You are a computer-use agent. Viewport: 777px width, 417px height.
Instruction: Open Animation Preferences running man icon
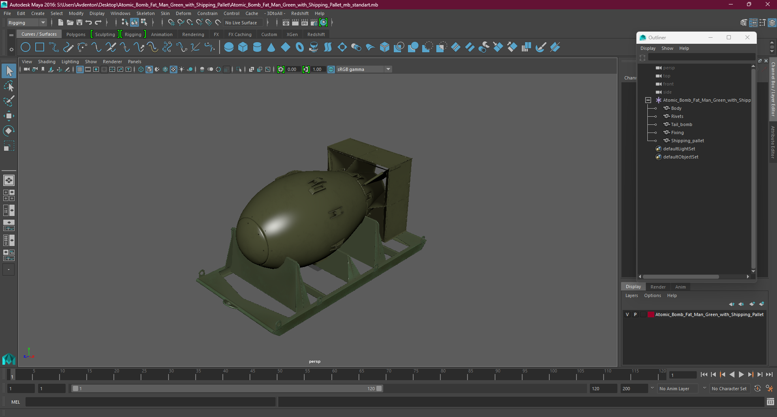[x=769, y=389]
